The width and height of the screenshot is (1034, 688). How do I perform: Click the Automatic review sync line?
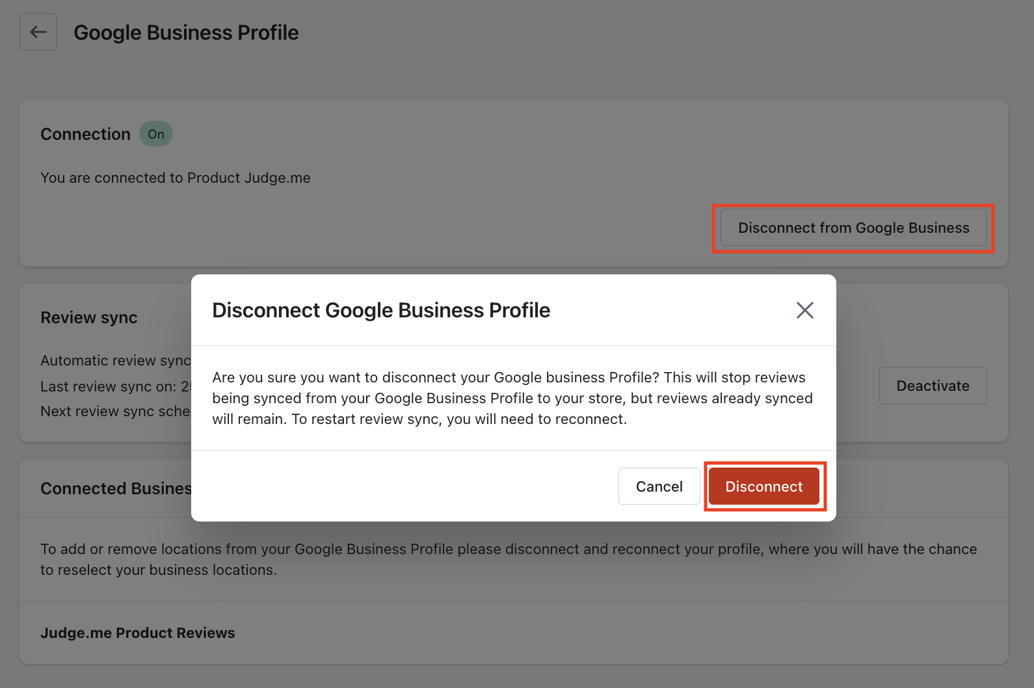coord(115,360)
